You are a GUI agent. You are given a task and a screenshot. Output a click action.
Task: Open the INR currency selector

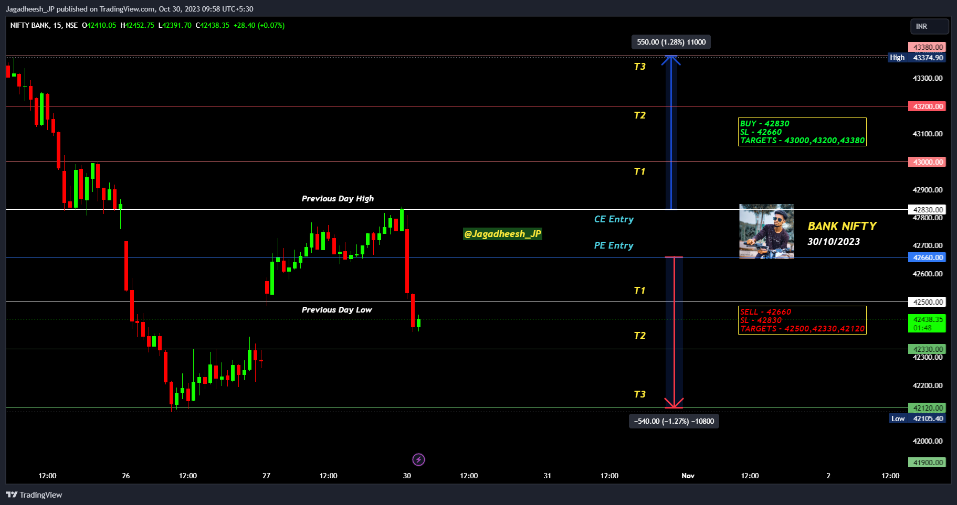(x=929, y=26)
